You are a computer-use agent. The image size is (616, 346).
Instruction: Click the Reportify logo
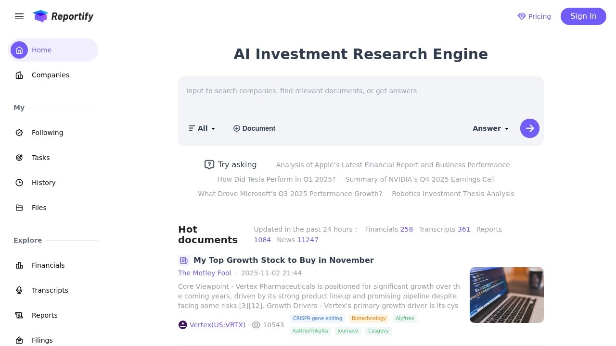[64, 16]
